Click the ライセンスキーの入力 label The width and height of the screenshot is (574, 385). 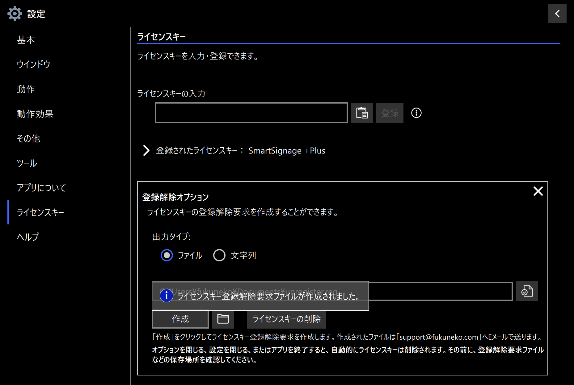click(x=171, y=93)
